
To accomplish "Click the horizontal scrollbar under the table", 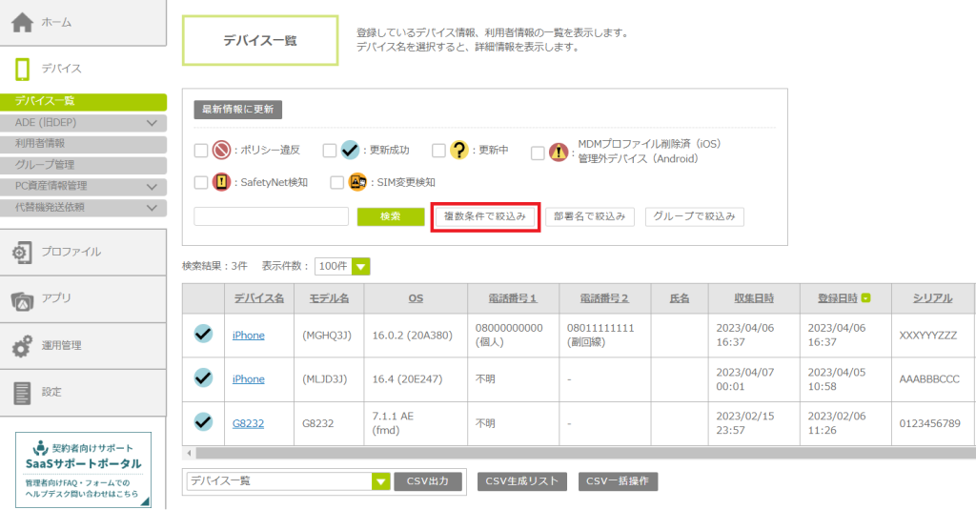I will (572, 454).
